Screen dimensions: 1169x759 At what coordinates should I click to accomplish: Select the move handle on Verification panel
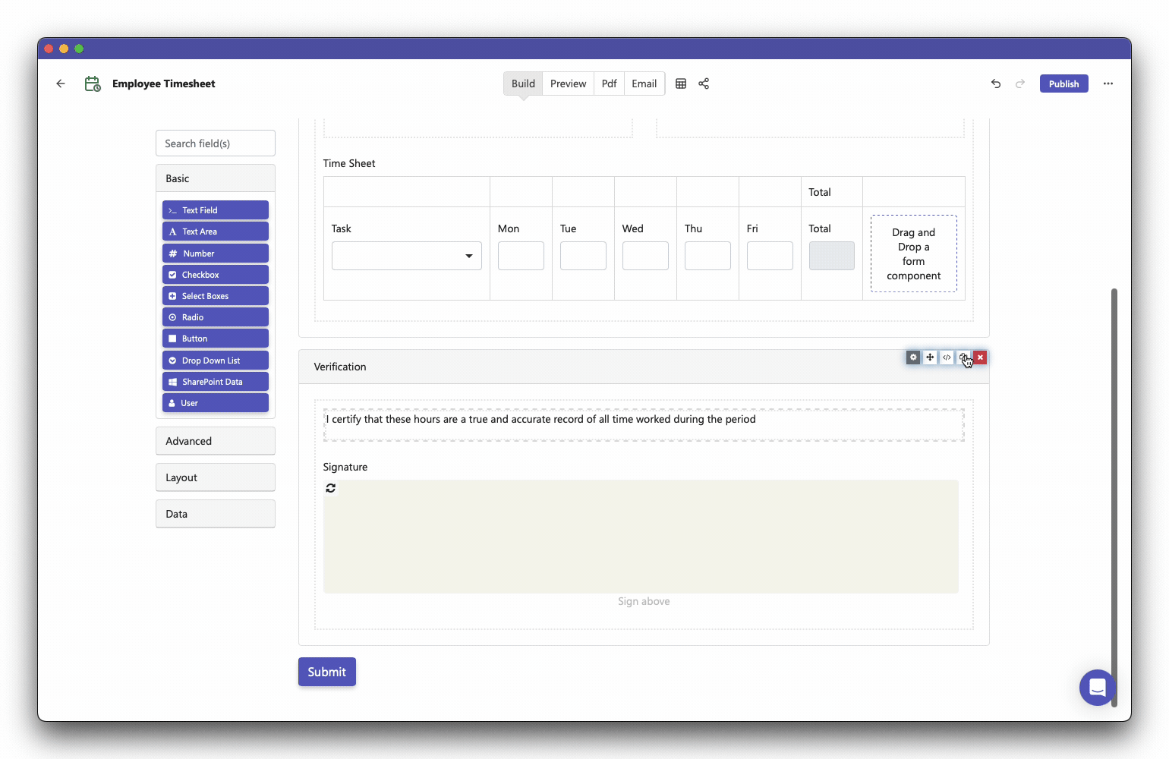click(930, 357)
